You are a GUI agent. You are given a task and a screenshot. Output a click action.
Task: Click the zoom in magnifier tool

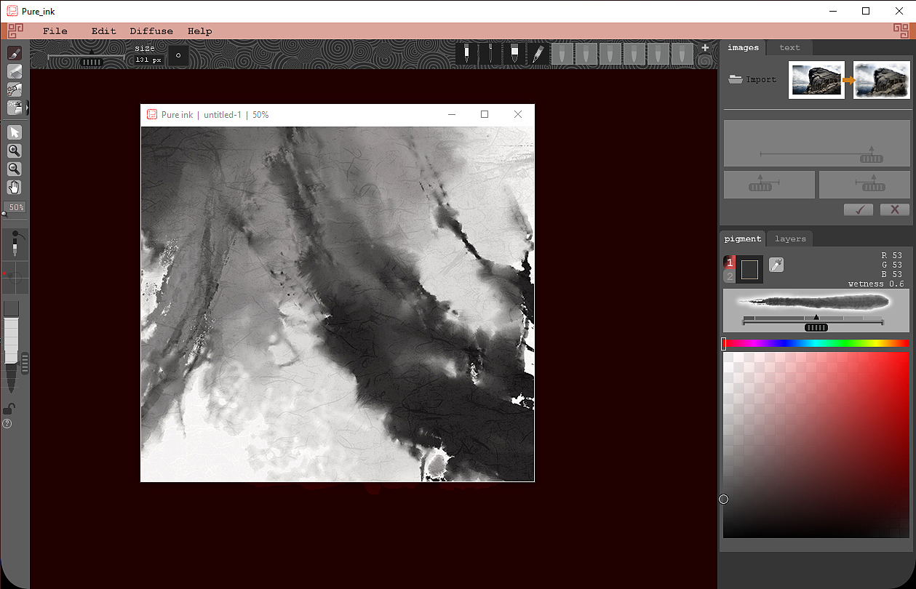coord(14,151)
